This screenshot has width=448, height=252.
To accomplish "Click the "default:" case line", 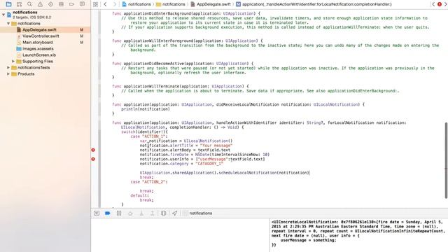I will pyautogui.click(x=140, y=196).
